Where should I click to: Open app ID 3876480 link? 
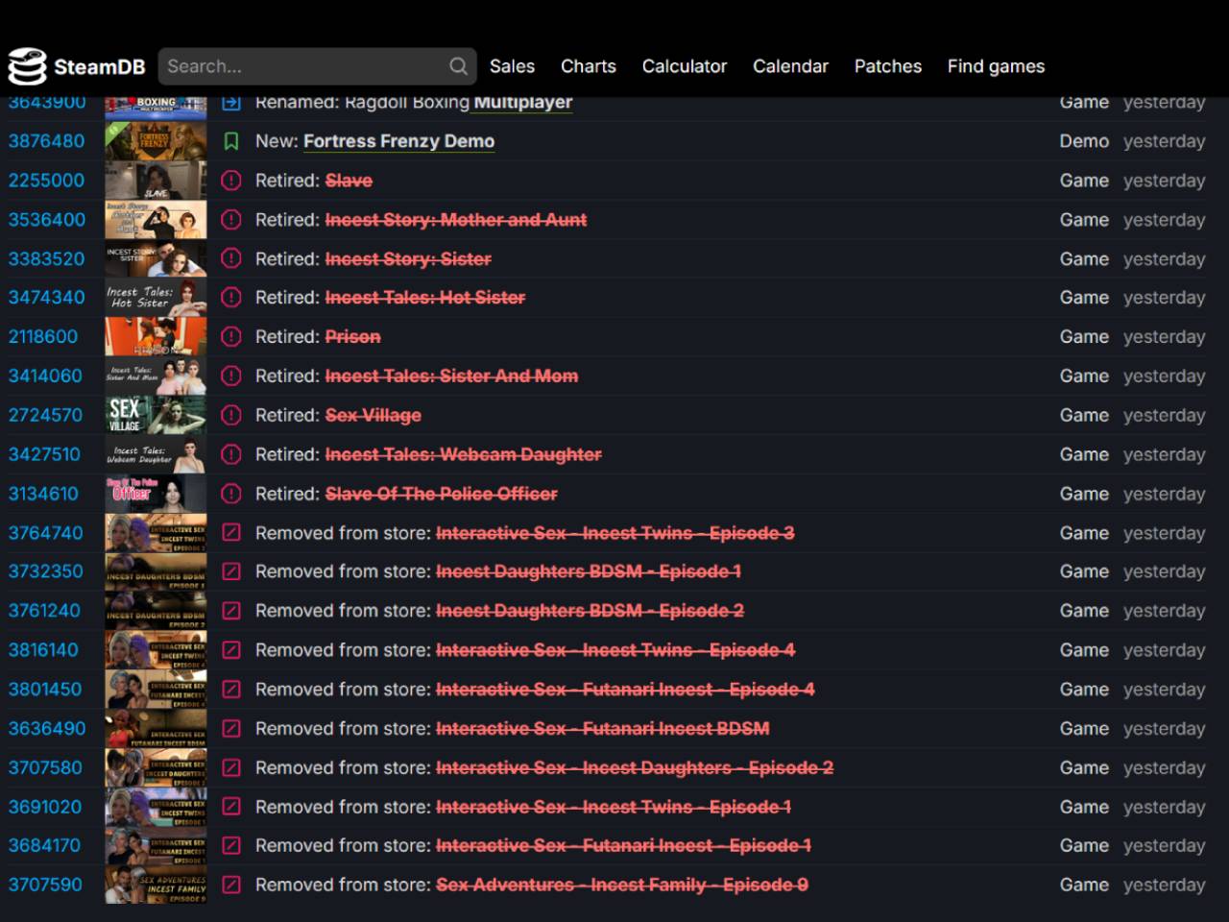point(46,141)
